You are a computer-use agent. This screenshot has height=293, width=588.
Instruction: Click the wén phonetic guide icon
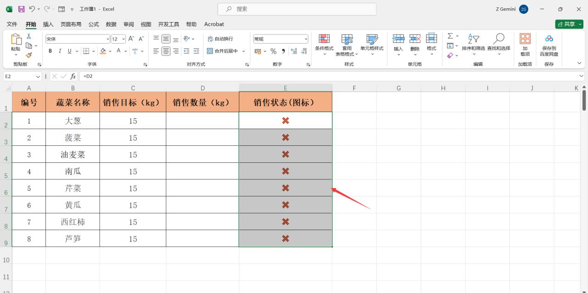point(135,51)
